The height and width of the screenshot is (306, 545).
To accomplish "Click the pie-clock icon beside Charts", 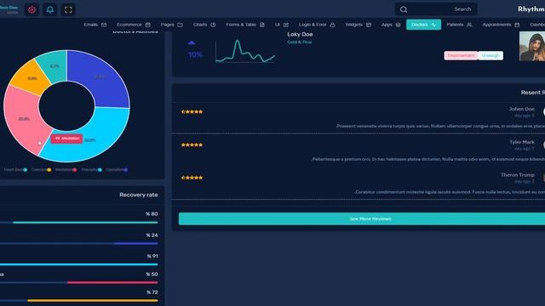I will [x=213, y=25].
